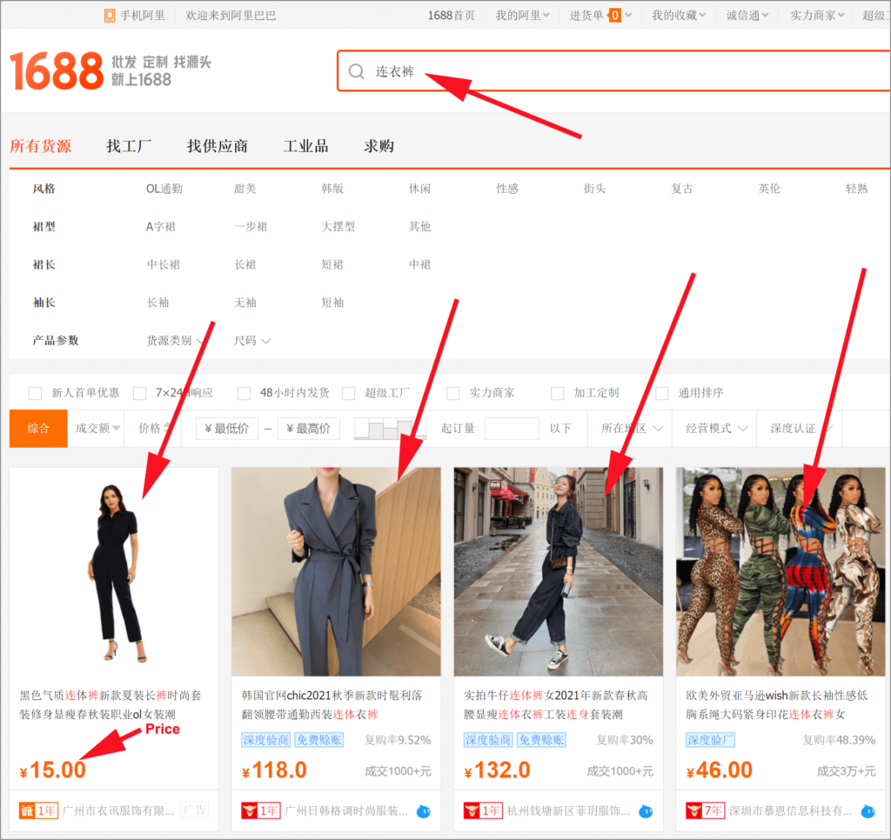This screenshot has width=891, height=840.
Task: Select the 工业品 tab
Action: (305, 146)
